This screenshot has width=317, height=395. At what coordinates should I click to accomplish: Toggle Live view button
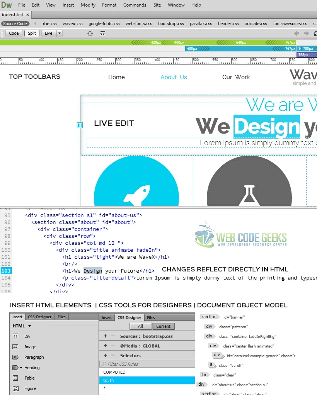pyautogui.click(x=49, y=33)
